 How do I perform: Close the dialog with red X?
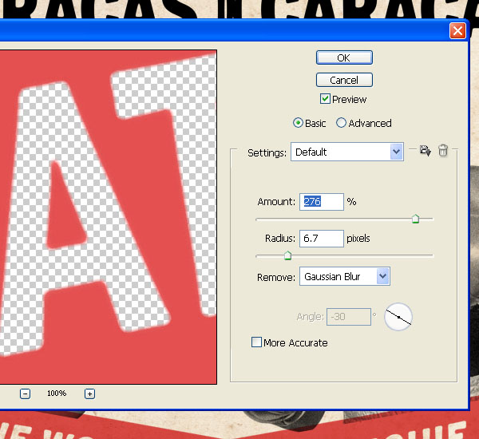(457, 31)
